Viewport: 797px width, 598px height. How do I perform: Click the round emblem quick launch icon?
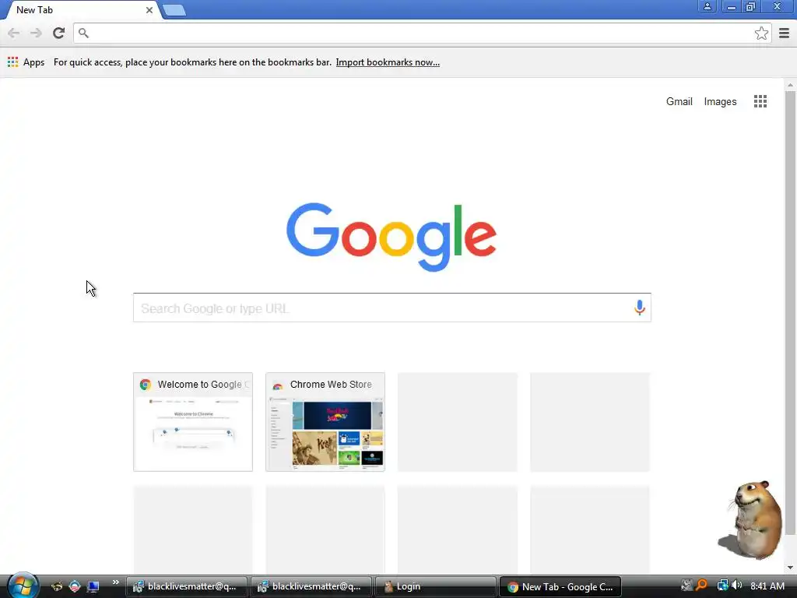click(75, 586)
